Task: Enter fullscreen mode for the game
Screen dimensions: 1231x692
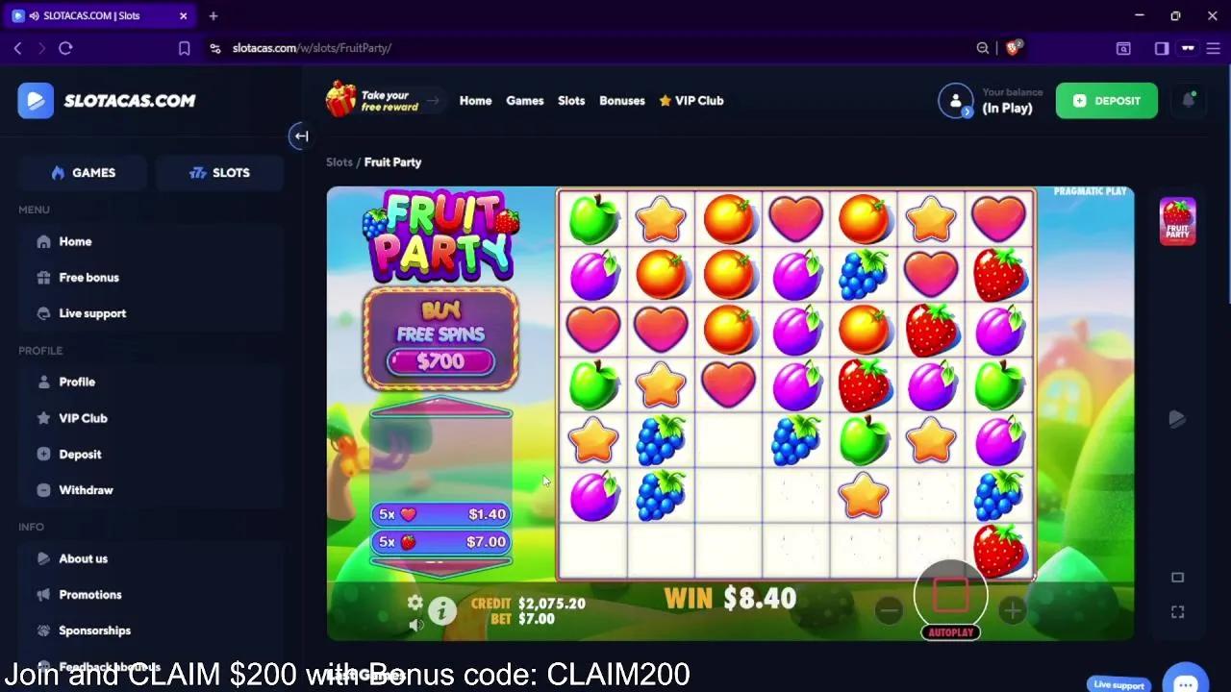Action: tap(1177, 612)
